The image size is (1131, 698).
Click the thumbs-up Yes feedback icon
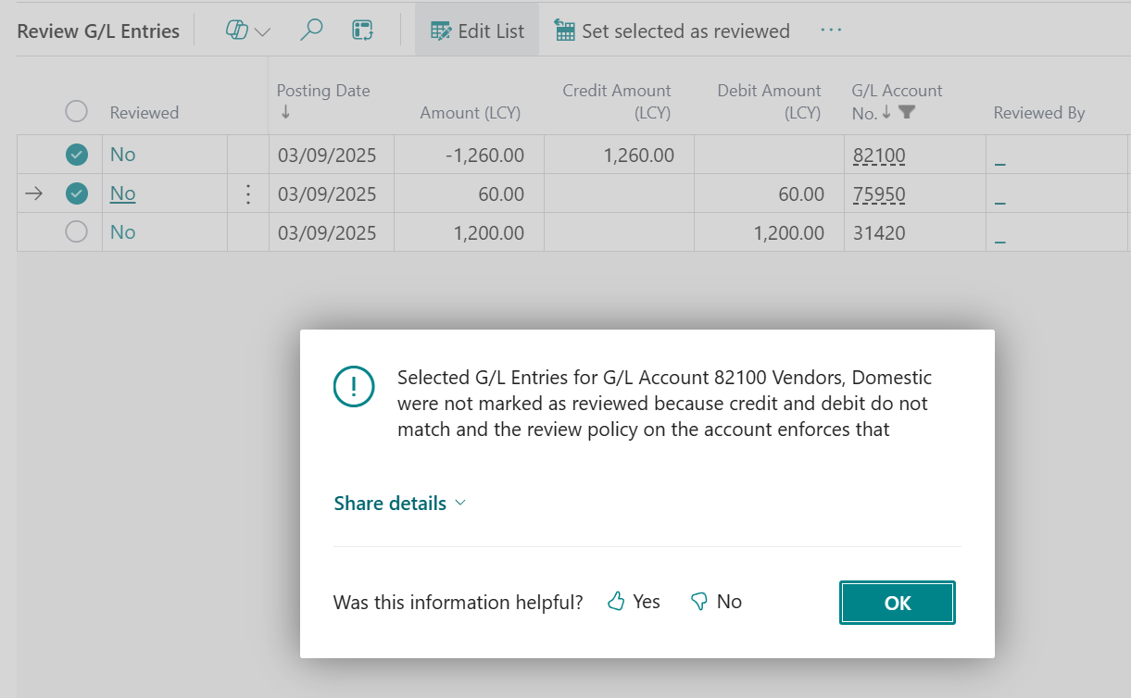click(x=615, y=601)
